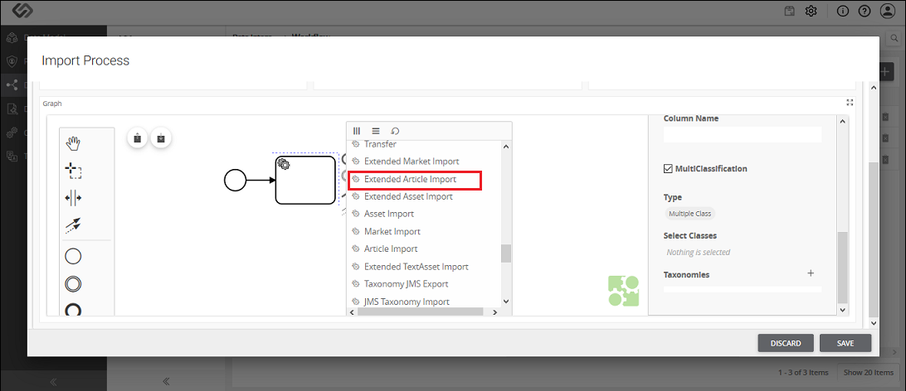Screen dimensions: 906x391
Task: Open the info icon in top bar
Action: click(843, 11)
